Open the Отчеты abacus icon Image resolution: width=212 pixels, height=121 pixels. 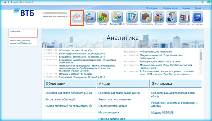[x=159, y=17]
